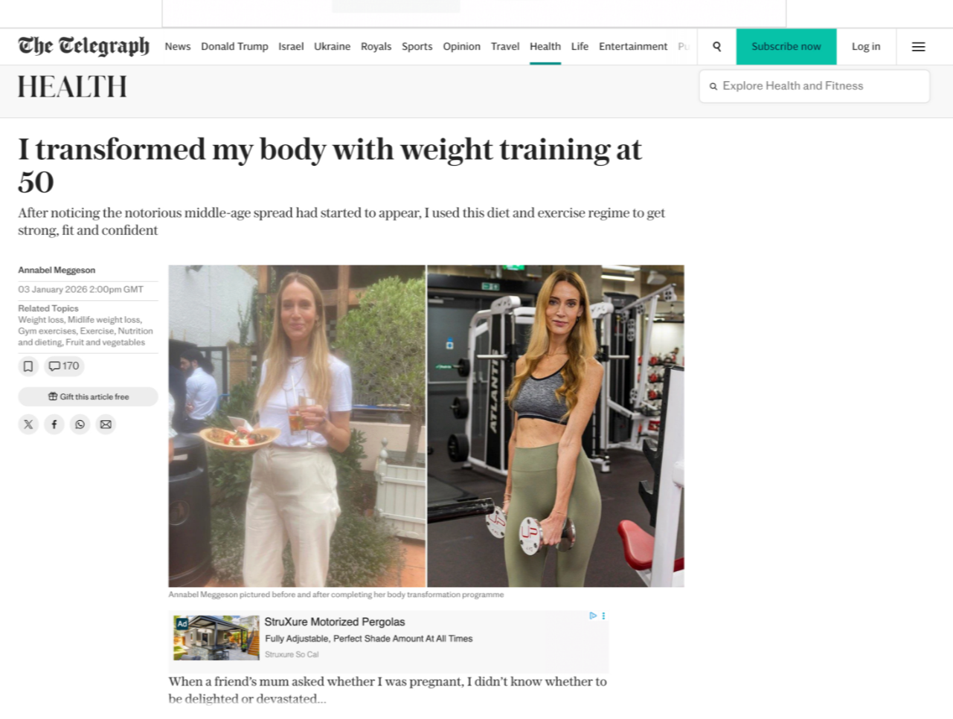
Task: Share article on Facebook
Action: [54, 425]
